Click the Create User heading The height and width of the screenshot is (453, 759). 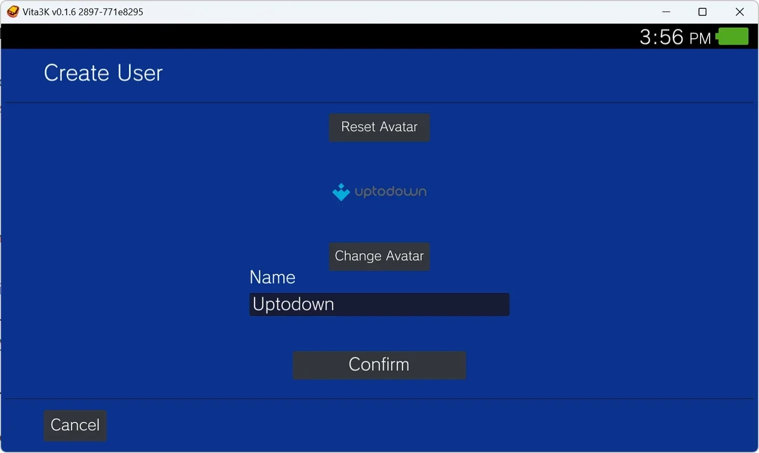[103, 72]
